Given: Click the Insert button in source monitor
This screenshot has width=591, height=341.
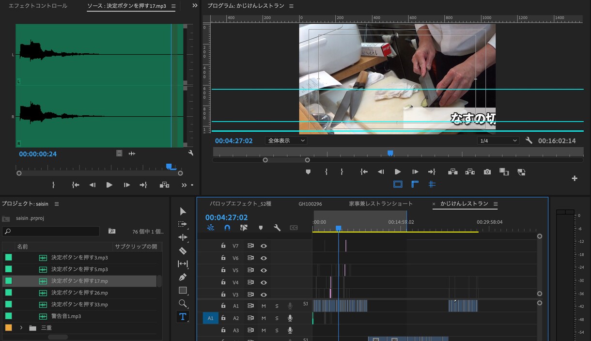Looking at the screenshot, I should [165, 185].
